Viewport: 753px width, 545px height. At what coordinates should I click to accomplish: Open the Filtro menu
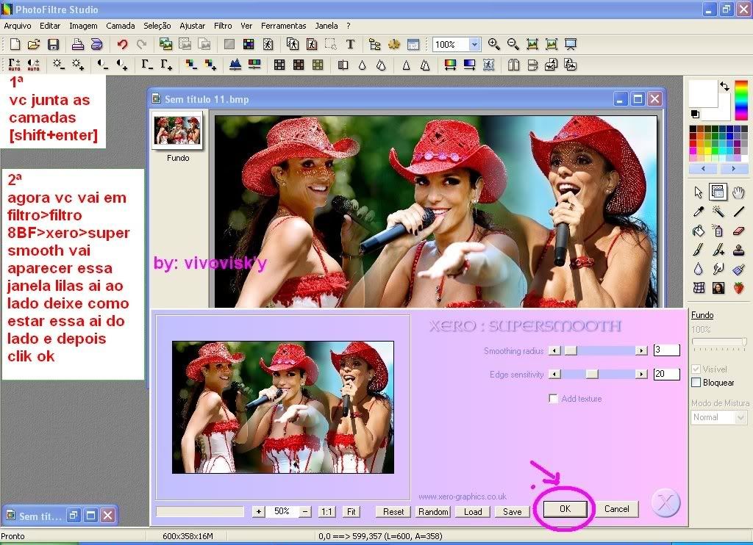[x=223, y=26]
